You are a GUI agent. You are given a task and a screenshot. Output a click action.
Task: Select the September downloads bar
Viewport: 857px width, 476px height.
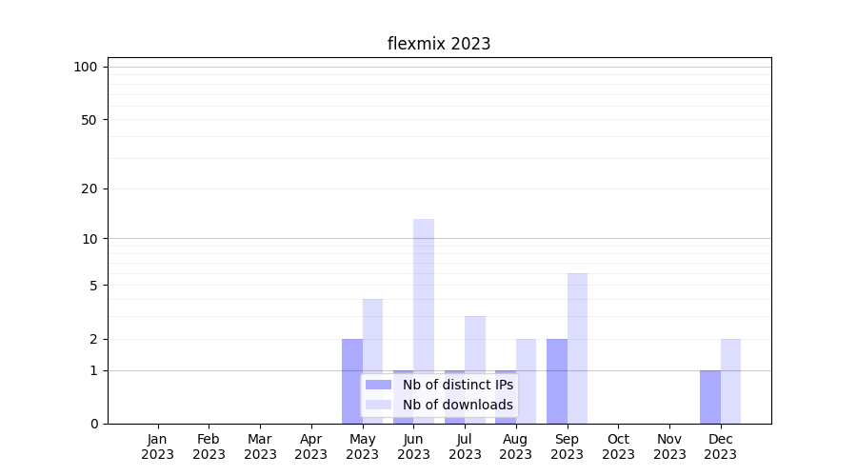(x=577, y=347)
